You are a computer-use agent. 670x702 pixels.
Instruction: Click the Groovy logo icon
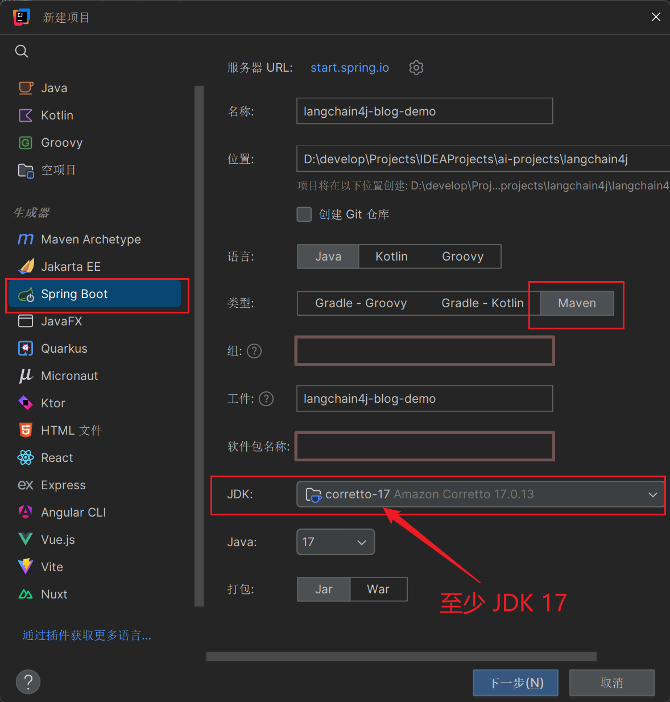tap(26, 143)
